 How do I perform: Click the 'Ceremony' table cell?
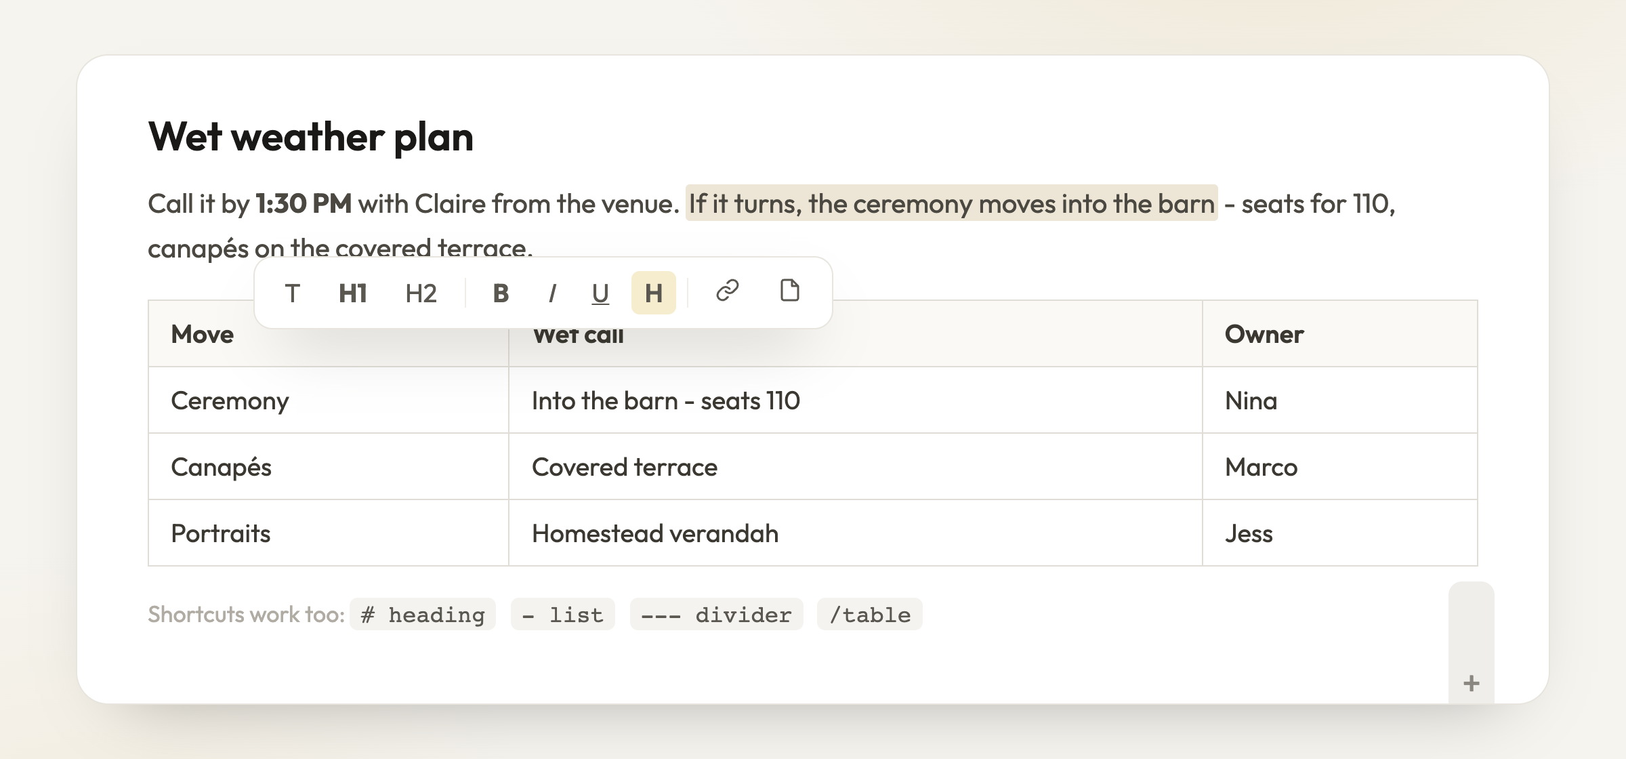point(329,401)
